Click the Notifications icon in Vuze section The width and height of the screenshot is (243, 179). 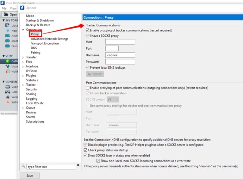tap(8, 71)
